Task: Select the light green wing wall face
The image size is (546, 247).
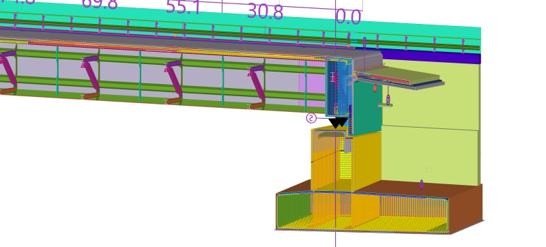Action: 430,121
